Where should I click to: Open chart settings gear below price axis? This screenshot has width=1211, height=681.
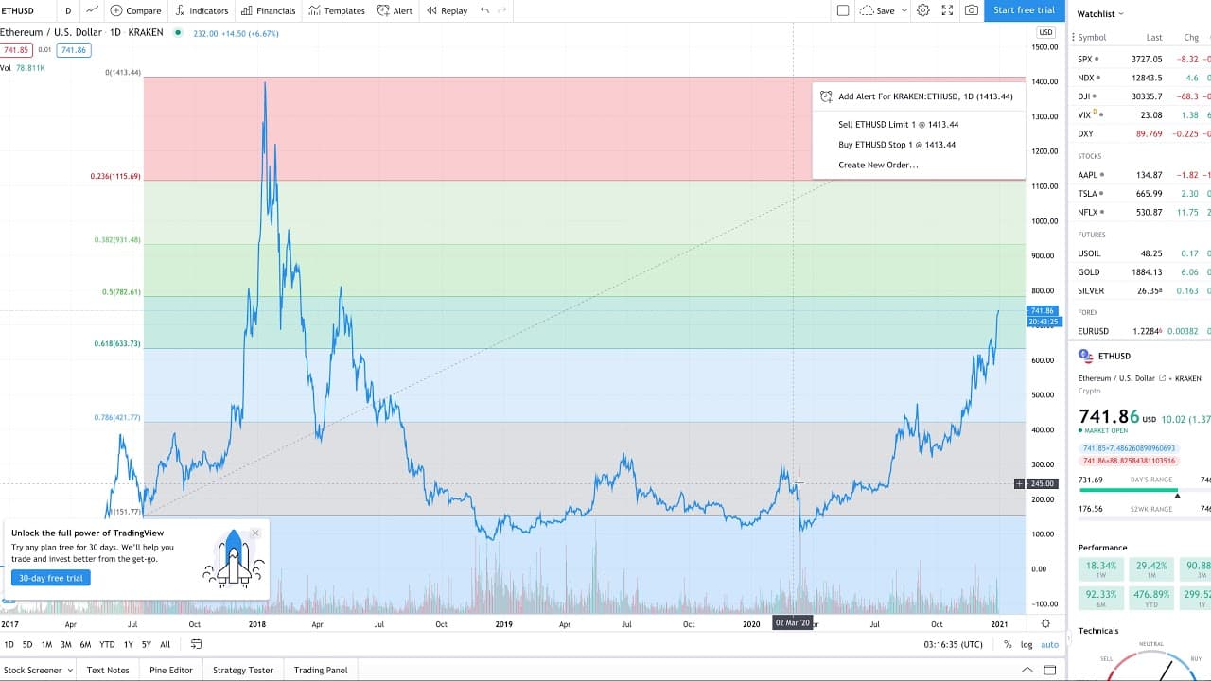pyautogui.click(x=1045, y=624)
